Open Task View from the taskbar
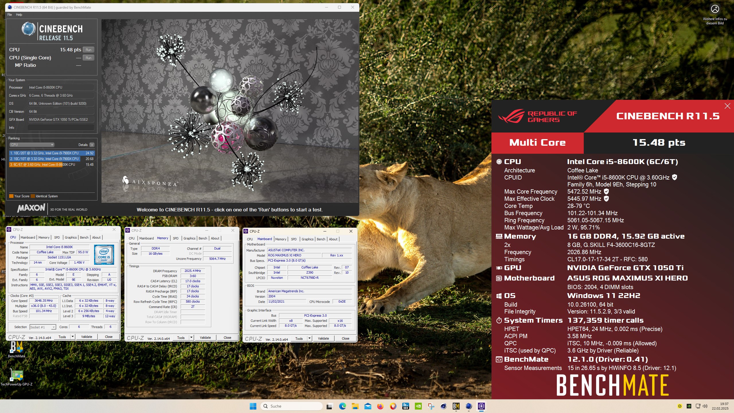Image resolution: width=734 pixels, height=413 pixels. (x=329, y=406)
